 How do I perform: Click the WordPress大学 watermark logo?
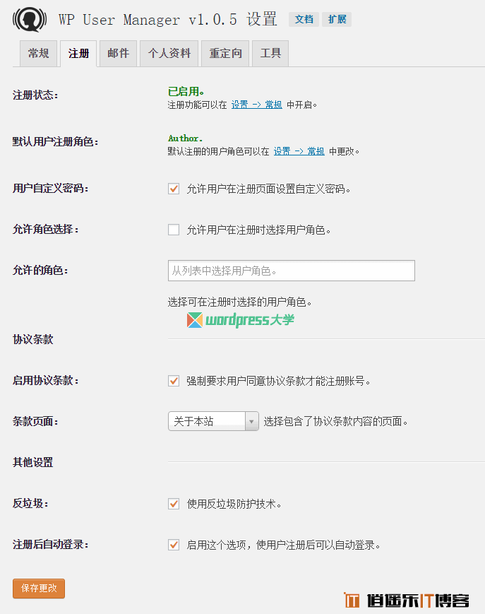241,320
